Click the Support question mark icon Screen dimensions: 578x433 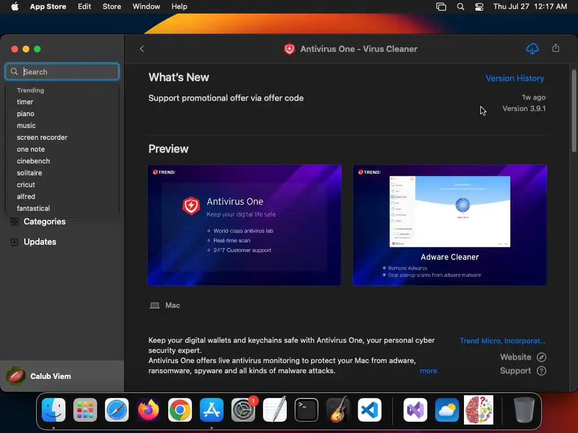coord(541,371)
